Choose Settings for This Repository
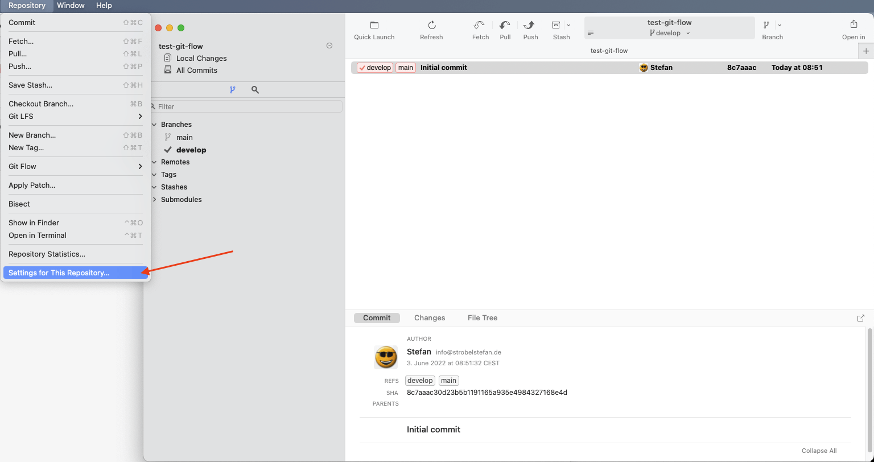This screenshot has width=874, height=462. 59,273
